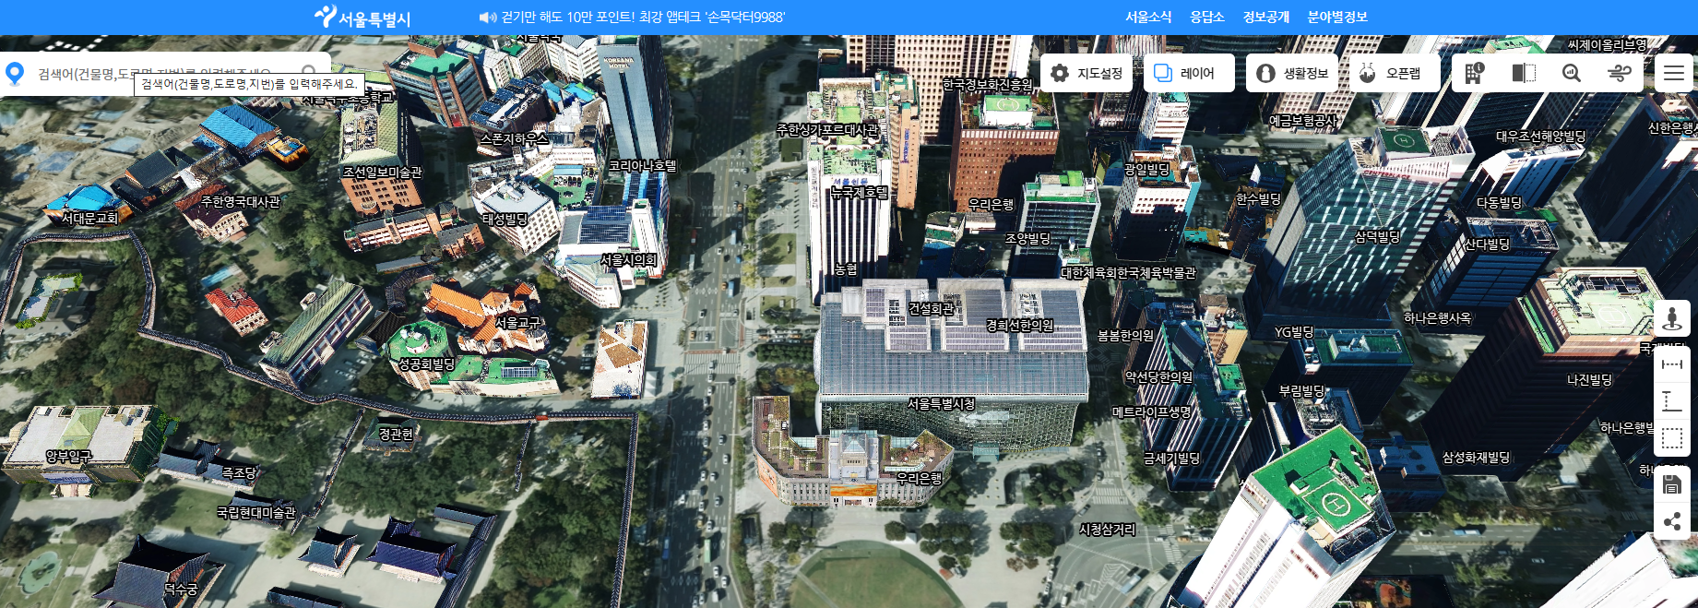This screenshot has width=1698, height=608.
Task: Open the 서울소식 menu
Action: point(1148,17)
